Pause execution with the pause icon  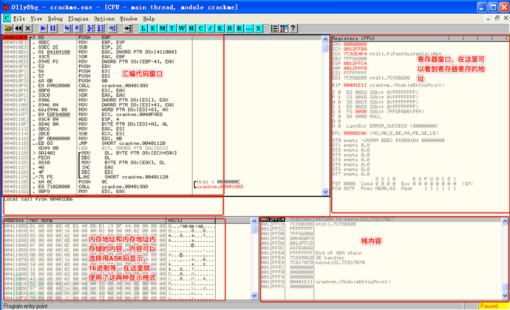point(52,28)
